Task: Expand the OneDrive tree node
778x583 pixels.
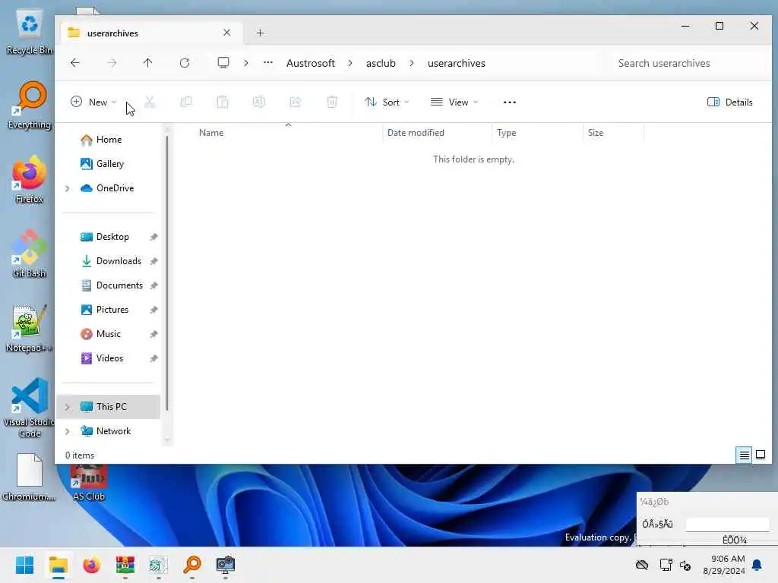Action: (x=67, y=188)
